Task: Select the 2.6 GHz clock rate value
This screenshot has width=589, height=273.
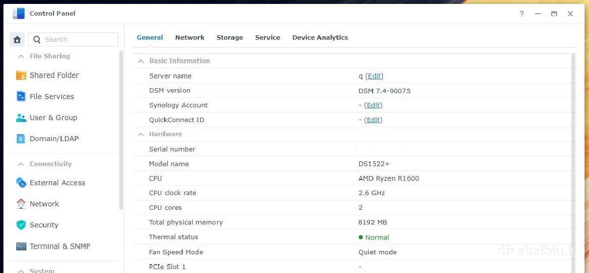Action: (x=372, y=193)
